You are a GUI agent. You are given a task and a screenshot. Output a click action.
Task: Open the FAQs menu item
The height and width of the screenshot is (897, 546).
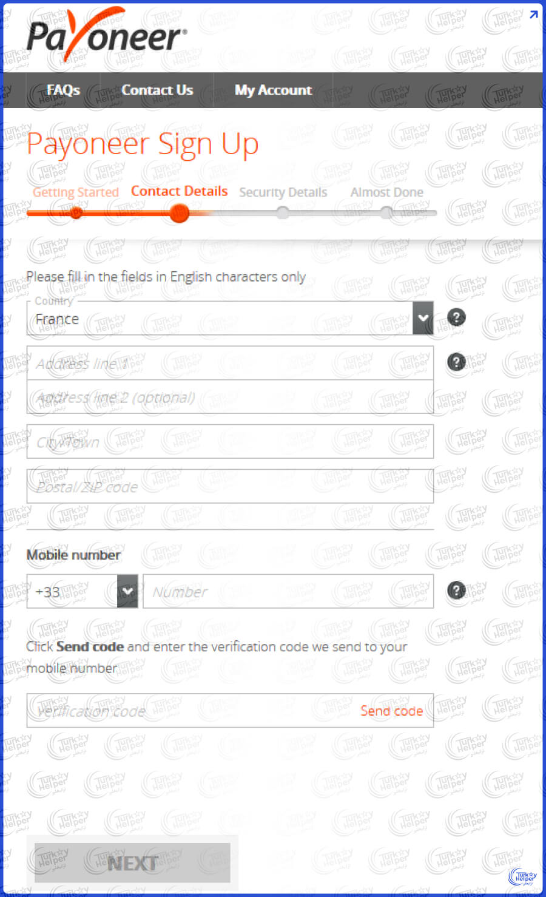[63, 90]
